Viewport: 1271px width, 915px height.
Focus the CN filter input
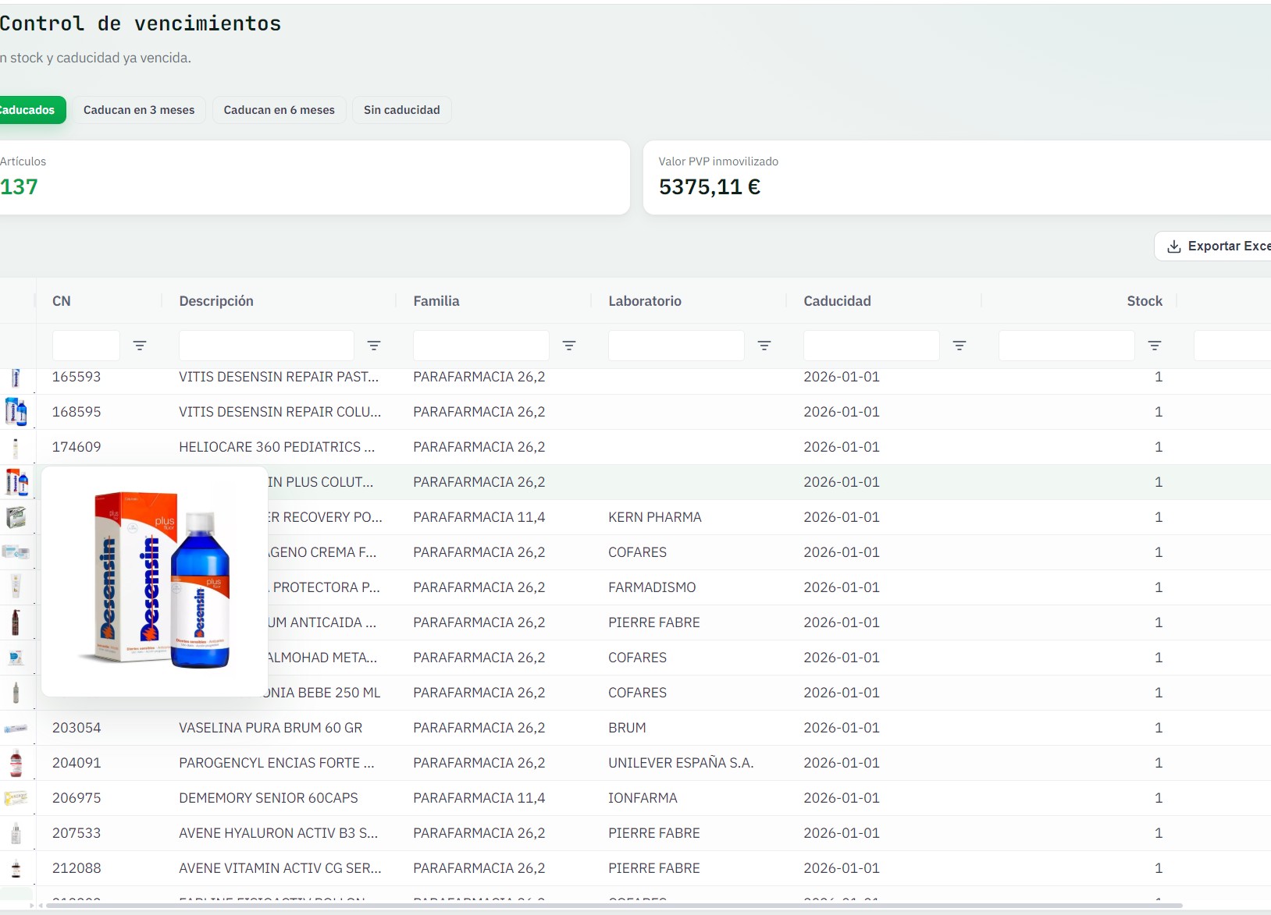pyautogui.click(x=86, y=346)
